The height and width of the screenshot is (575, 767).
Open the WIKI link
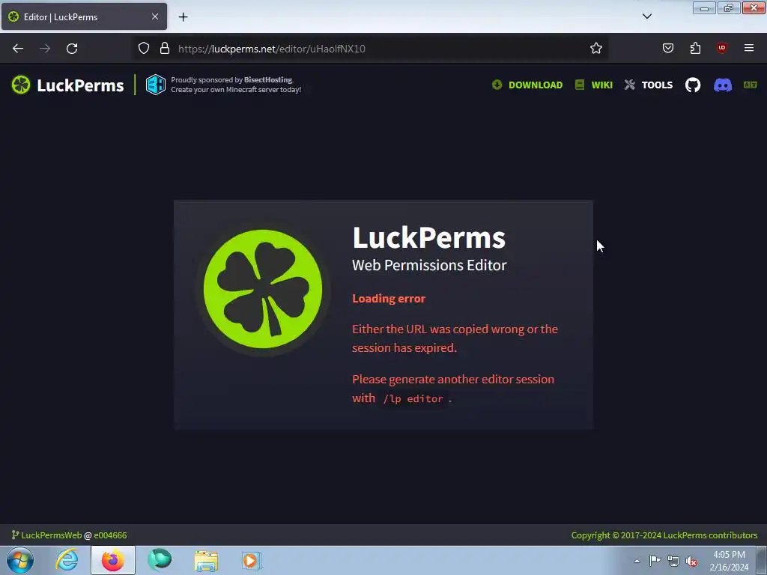click(601, 85)
